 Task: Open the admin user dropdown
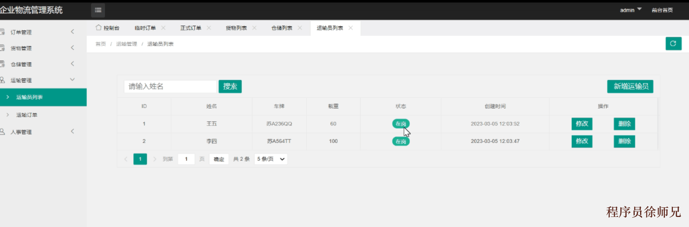pyautogui.click(x=631, y=10)
